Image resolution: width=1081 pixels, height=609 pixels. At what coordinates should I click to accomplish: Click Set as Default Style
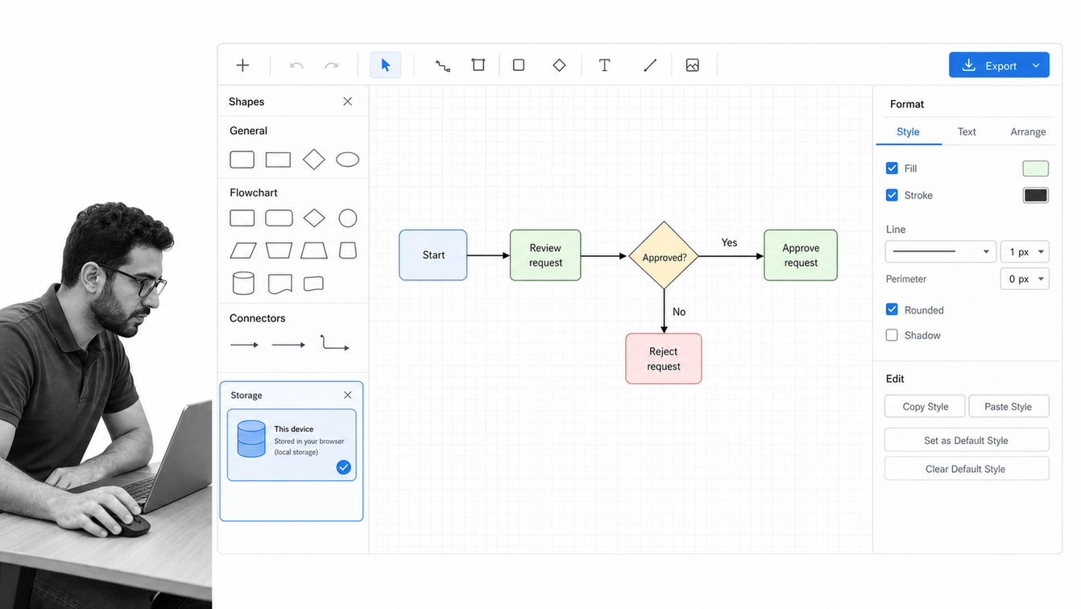tap(967, 440)
